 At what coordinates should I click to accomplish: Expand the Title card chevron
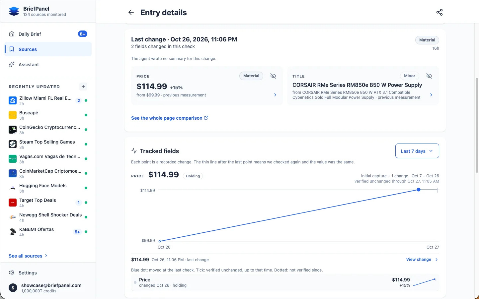(x=431, y=95)
